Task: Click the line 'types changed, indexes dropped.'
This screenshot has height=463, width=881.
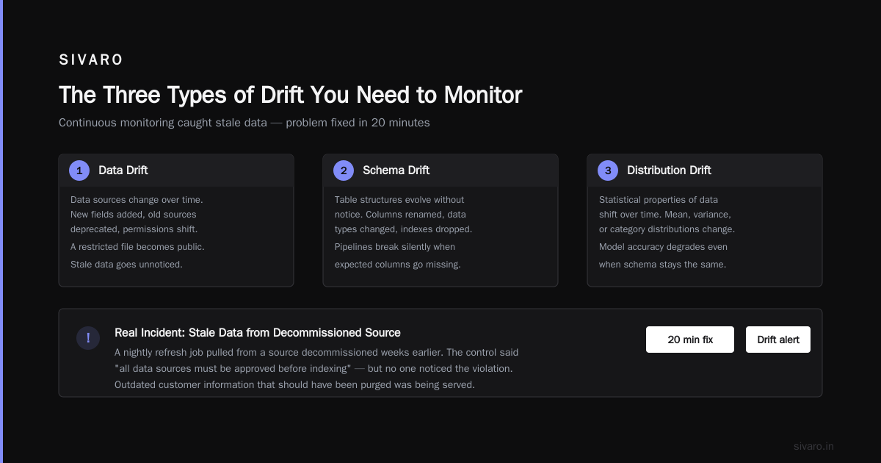Action: 404,229
